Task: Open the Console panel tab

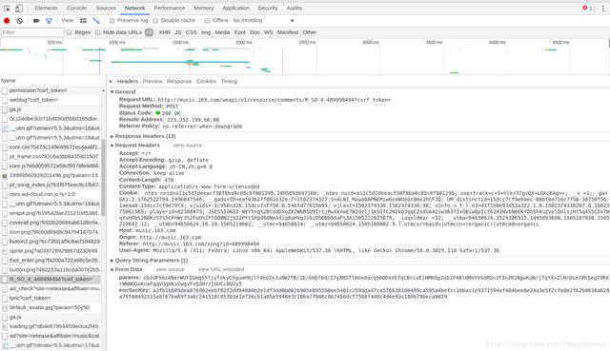Action: pyautogui.click(x=76, y=9)
